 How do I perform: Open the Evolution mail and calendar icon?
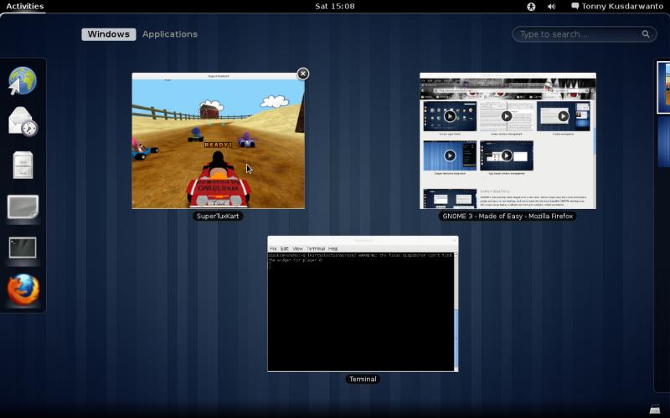[23, 122]
